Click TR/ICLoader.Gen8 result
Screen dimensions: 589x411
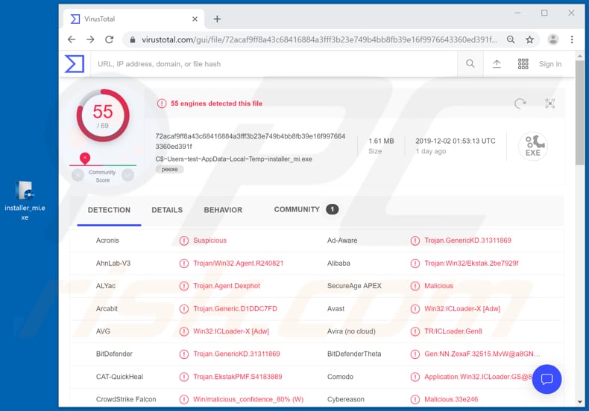pyautogui.click(x=453, y=331)
